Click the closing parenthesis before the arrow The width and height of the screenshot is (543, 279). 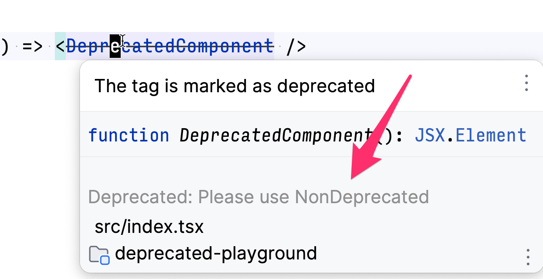pos(4,46)
